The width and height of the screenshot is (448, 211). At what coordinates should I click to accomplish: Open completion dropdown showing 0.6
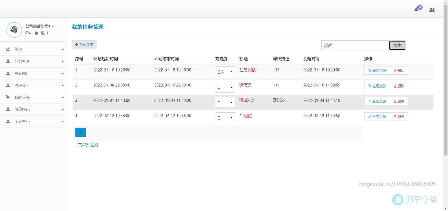click(225, 72)
